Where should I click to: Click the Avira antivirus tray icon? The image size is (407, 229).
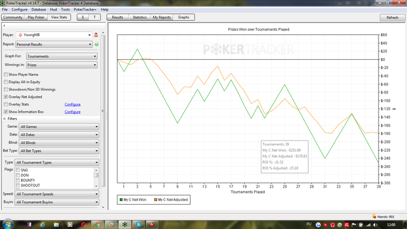pyautogui.click(x=347, y=225)
